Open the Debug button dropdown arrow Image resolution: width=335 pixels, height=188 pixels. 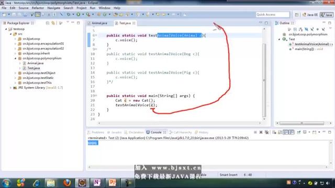(x=73, y=15)
